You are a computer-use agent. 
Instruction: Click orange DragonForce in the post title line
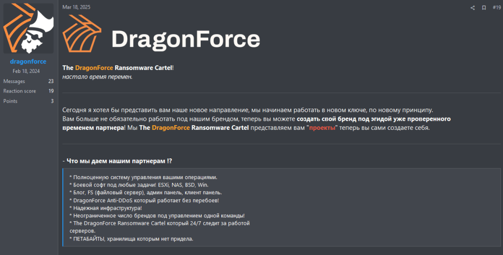(94, 68)
